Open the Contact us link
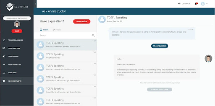Screen dimensions: 215x106 (184, 4)
